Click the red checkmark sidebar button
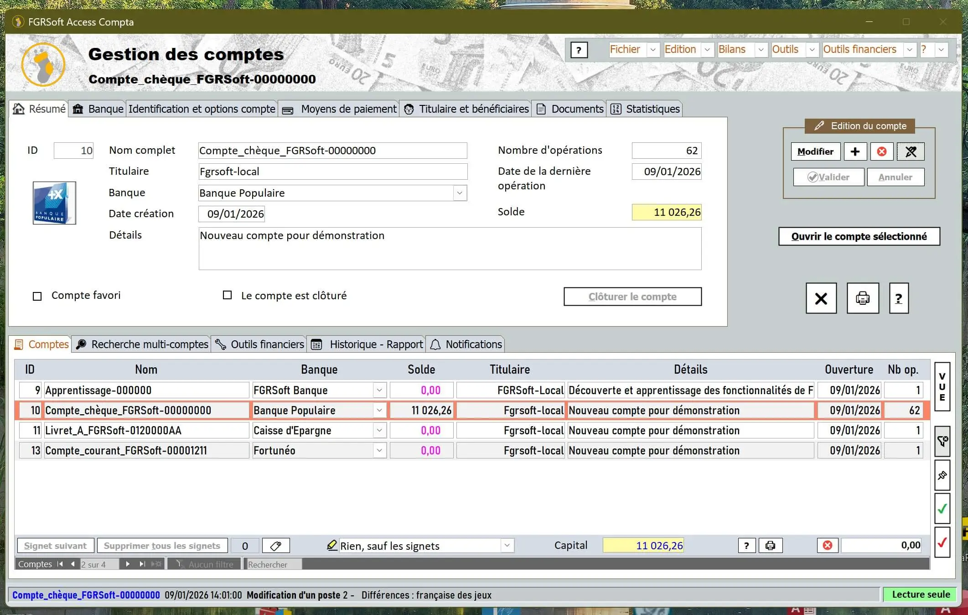 click(x=942, y=542)
